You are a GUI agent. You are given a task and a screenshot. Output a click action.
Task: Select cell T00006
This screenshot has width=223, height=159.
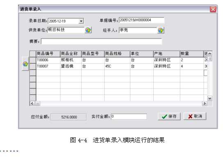[48, 60]
